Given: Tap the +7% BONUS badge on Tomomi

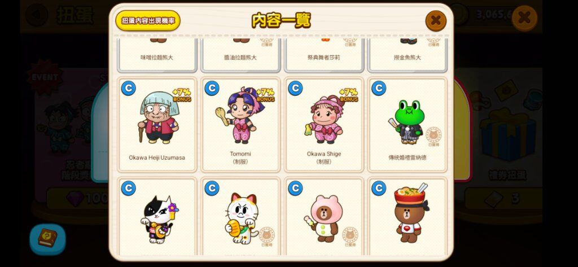Looking at the screenshot, I should (265, 95).
